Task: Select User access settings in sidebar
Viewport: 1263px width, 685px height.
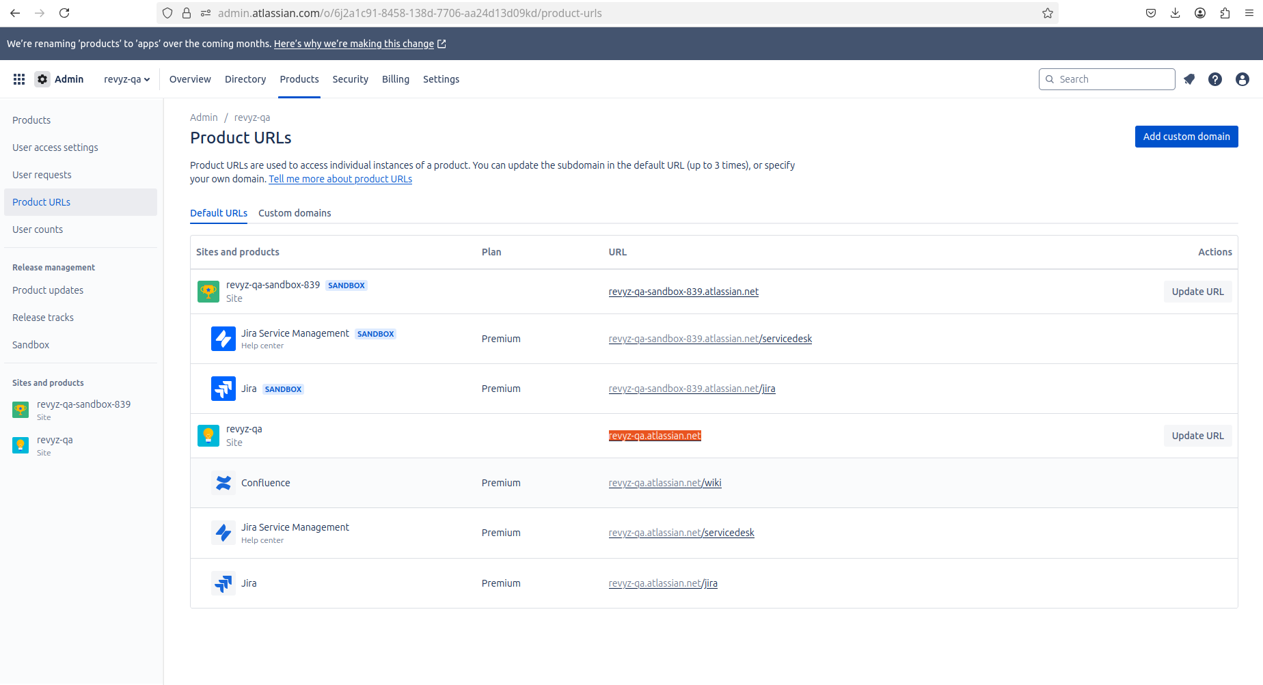Action: pyautogui.click(x=55, y=148)
